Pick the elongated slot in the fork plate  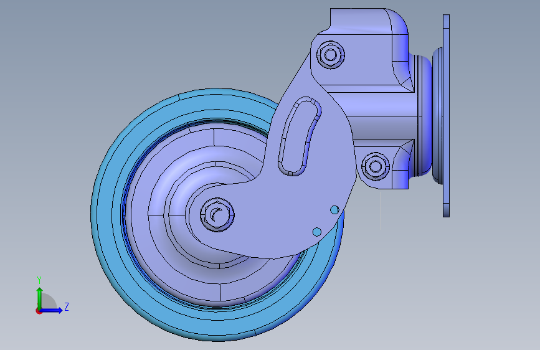pyautogui.click(x=300, y=136)
